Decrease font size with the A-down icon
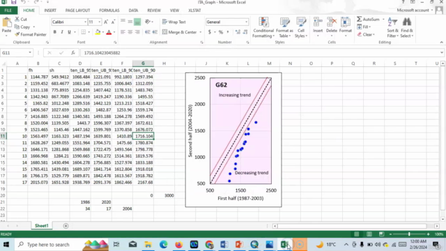The image size is (446, 251). pyautogui.click(x=113, y=22)
